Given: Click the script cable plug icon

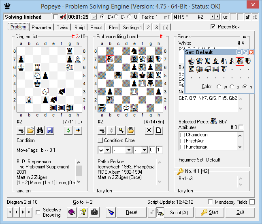Looking at the screenshot, I should [x=160, y=212].
